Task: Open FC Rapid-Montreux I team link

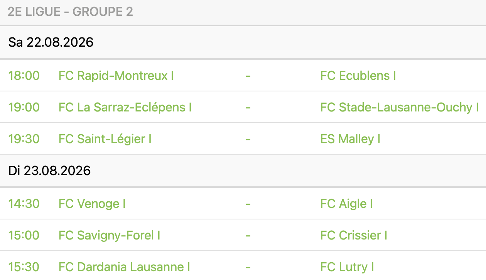Action: coord(116,76)
